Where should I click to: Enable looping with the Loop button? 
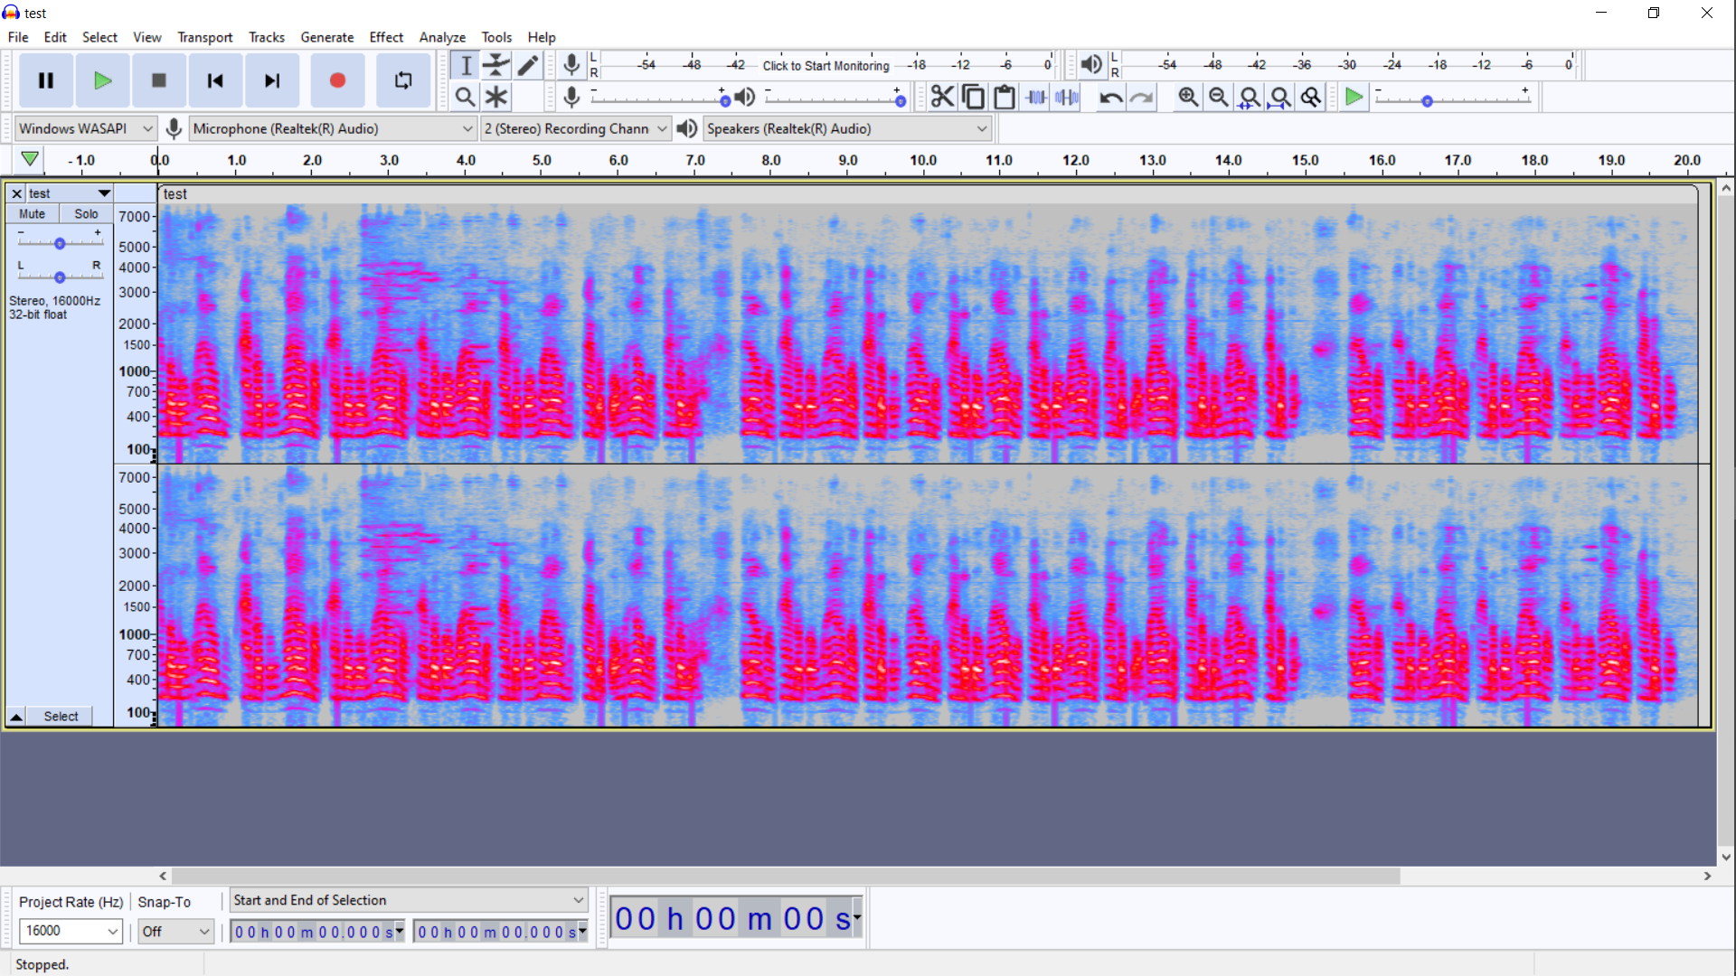(402, 80)
